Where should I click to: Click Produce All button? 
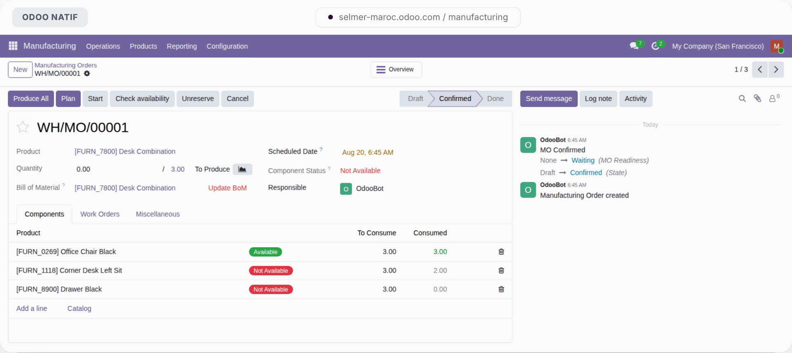tap(31, 98)
